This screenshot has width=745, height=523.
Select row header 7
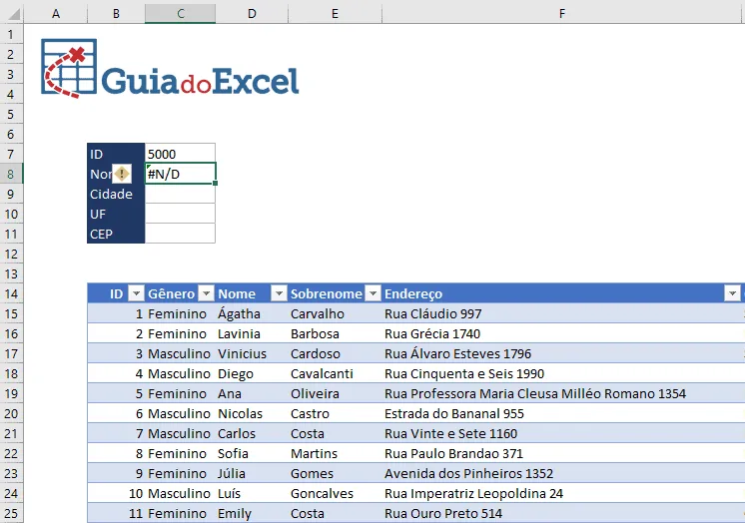pos(11,154)
